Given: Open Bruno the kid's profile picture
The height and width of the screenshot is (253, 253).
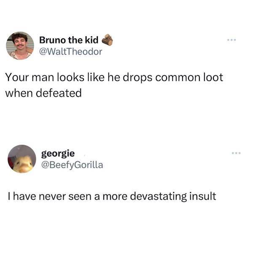Looking at the screenshot, I should click(x=20, y=45).
